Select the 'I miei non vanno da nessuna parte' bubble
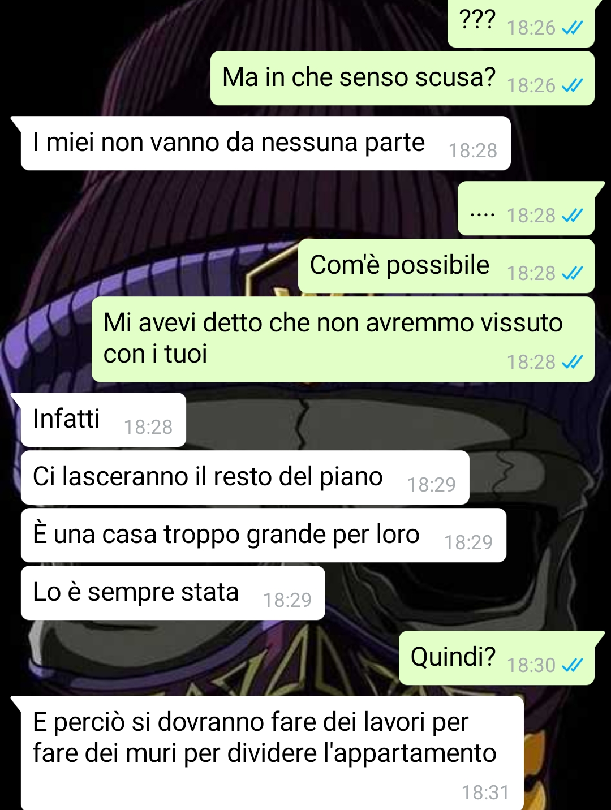The width and height of the screenshot is (611, 810). tap(265, 143)
